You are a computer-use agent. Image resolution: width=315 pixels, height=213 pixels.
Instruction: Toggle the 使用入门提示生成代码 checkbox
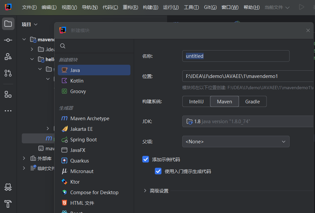coord(158,171)
